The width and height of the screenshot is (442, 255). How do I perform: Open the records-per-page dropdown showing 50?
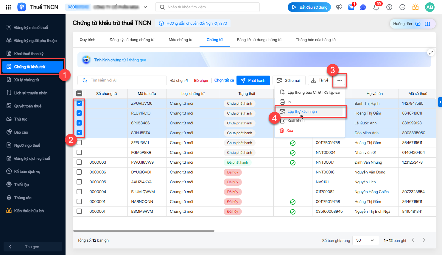tap(365, 240)
